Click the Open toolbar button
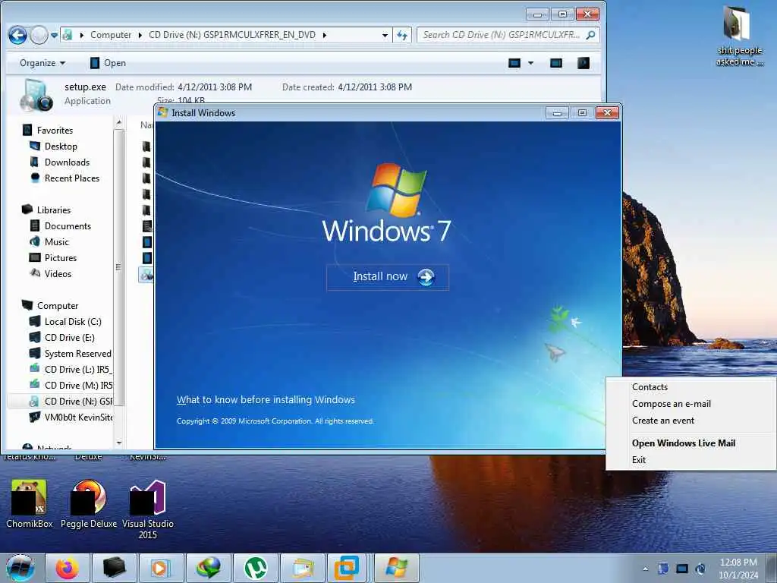The image size is (777, 583). click(x=108, y=63)
